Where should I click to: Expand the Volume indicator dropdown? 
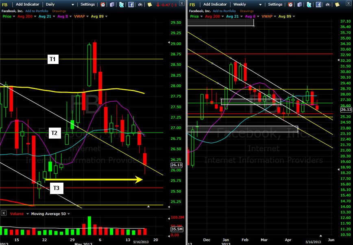coord(28,214)
